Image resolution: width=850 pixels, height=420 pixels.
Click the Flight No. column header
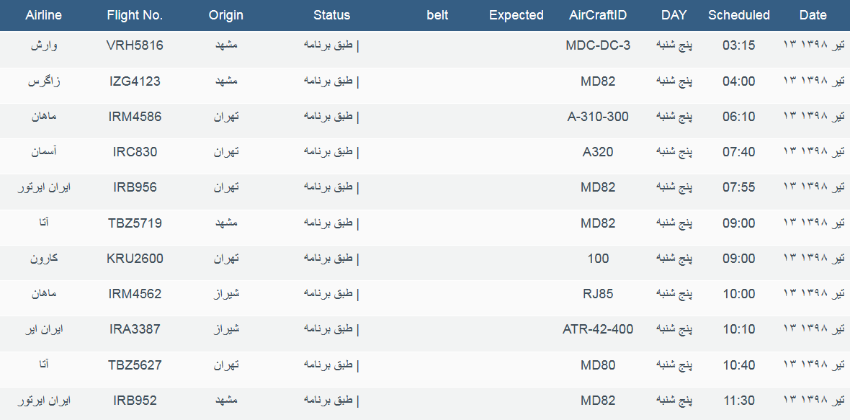[135, 15]
